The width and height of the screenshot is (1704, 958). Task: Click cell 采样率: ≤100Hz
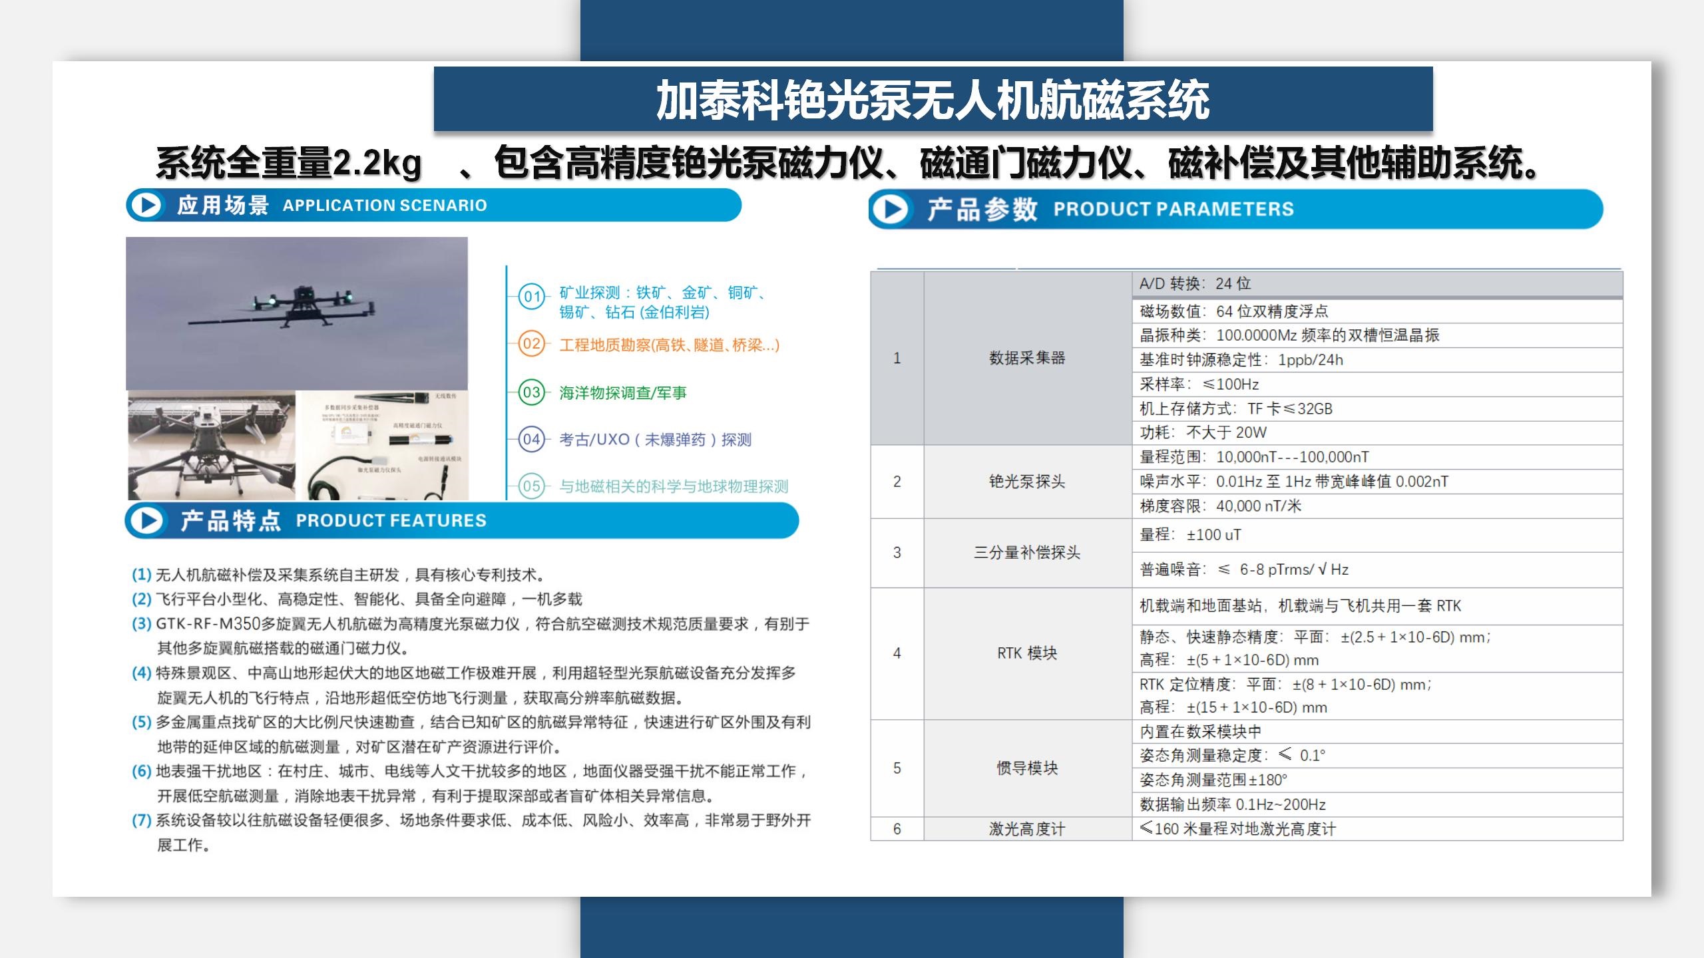(1377, 385)
